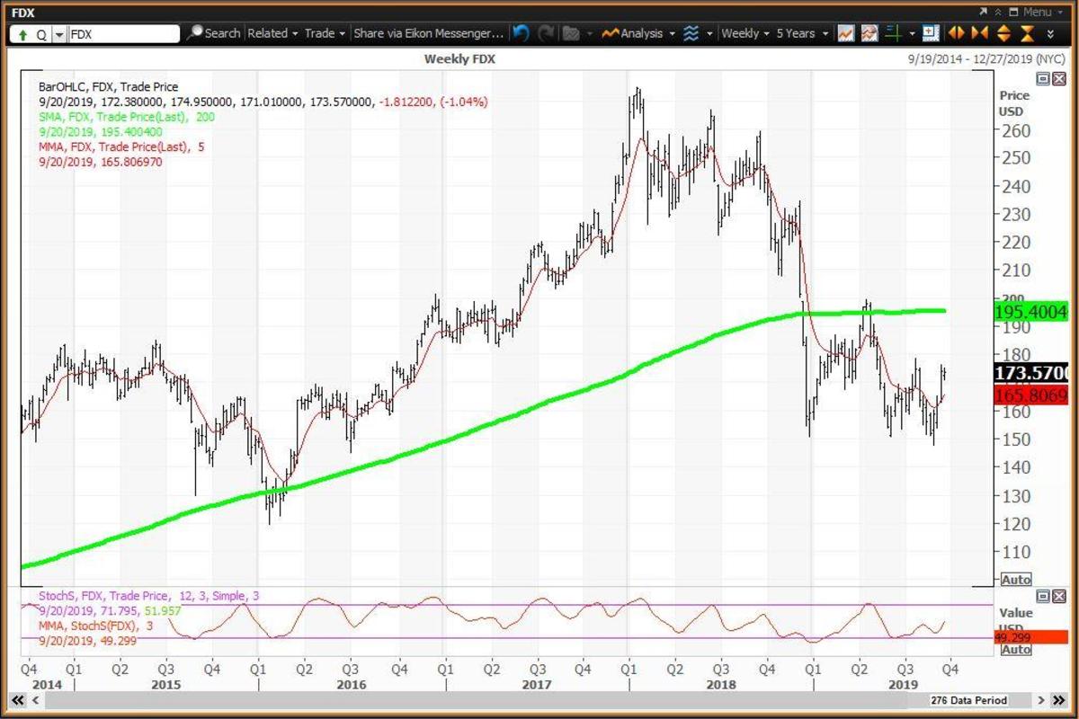Click the orange vertical scale arrows icon

pos(1004,33)
